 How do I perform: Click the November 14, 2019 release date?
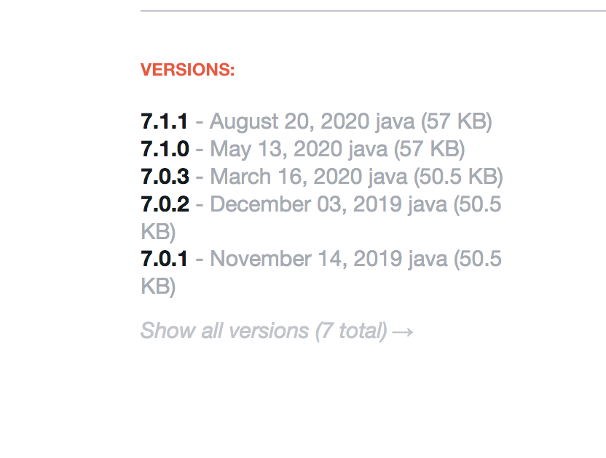point(306,260)
